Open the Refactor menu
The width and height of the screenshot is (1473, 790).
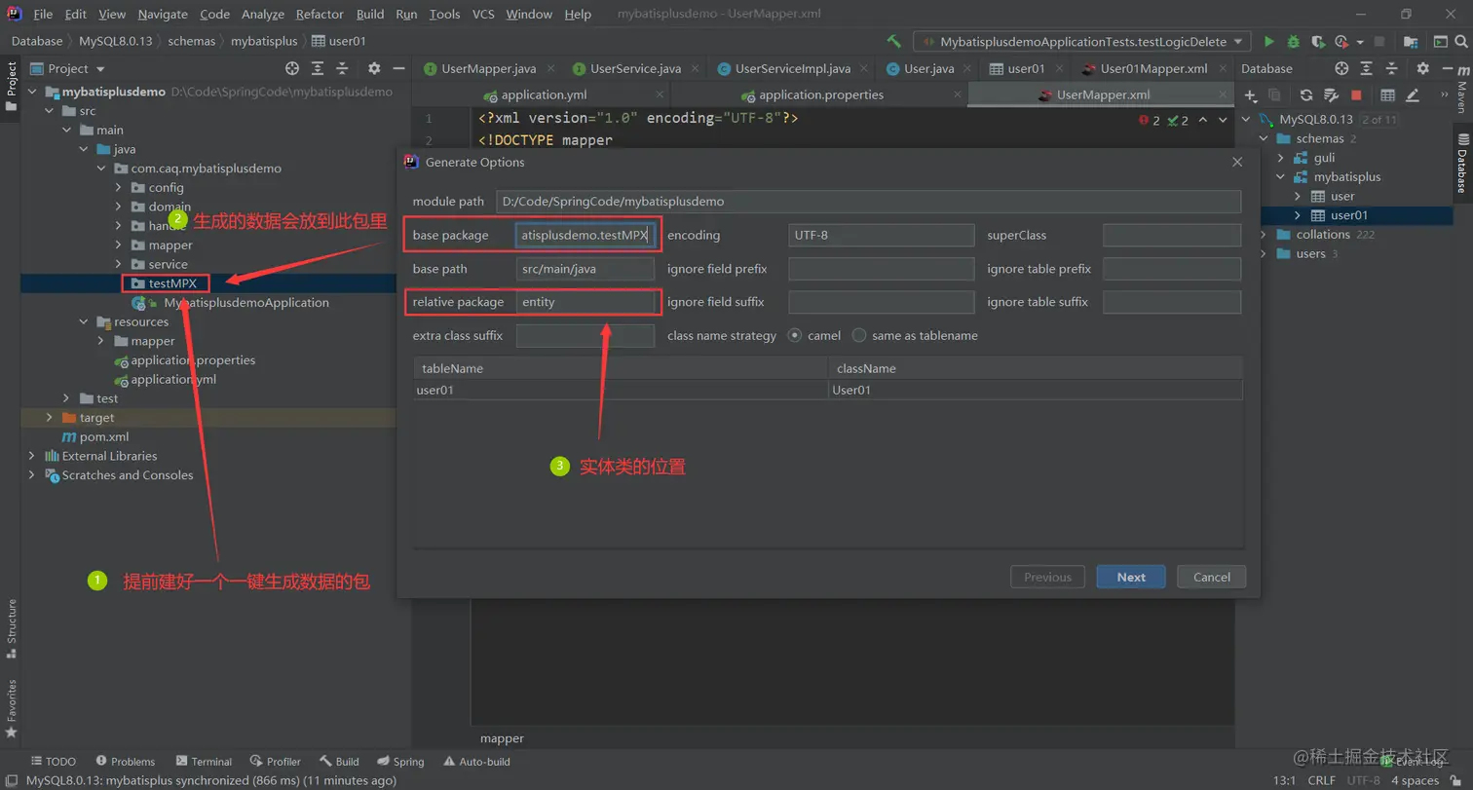point(320,14)
